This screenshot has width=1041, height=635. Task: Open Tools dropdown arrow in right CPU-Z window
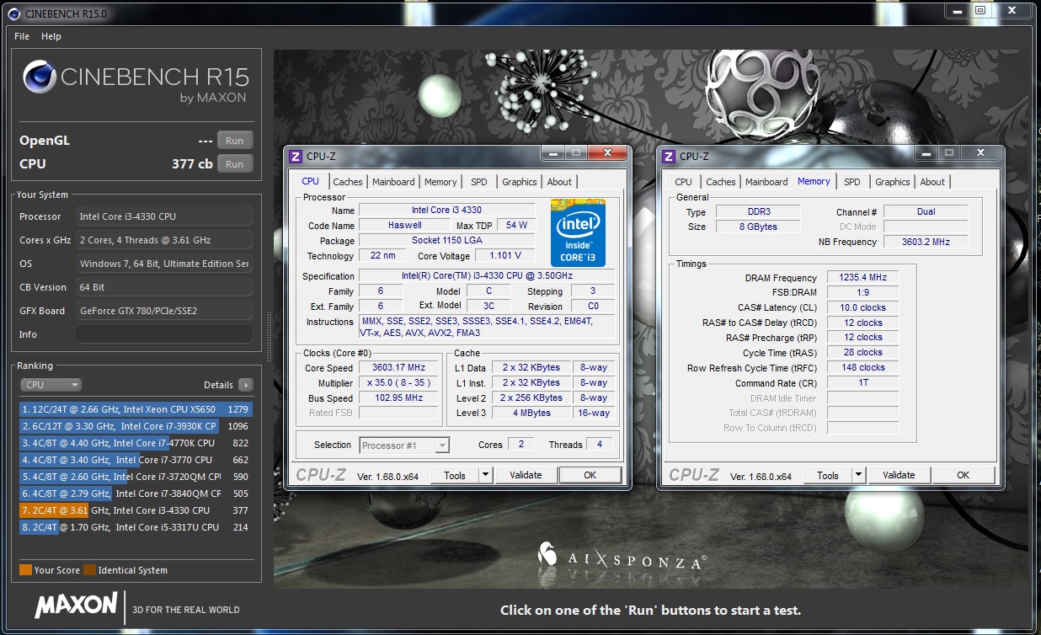click(858, 475)
